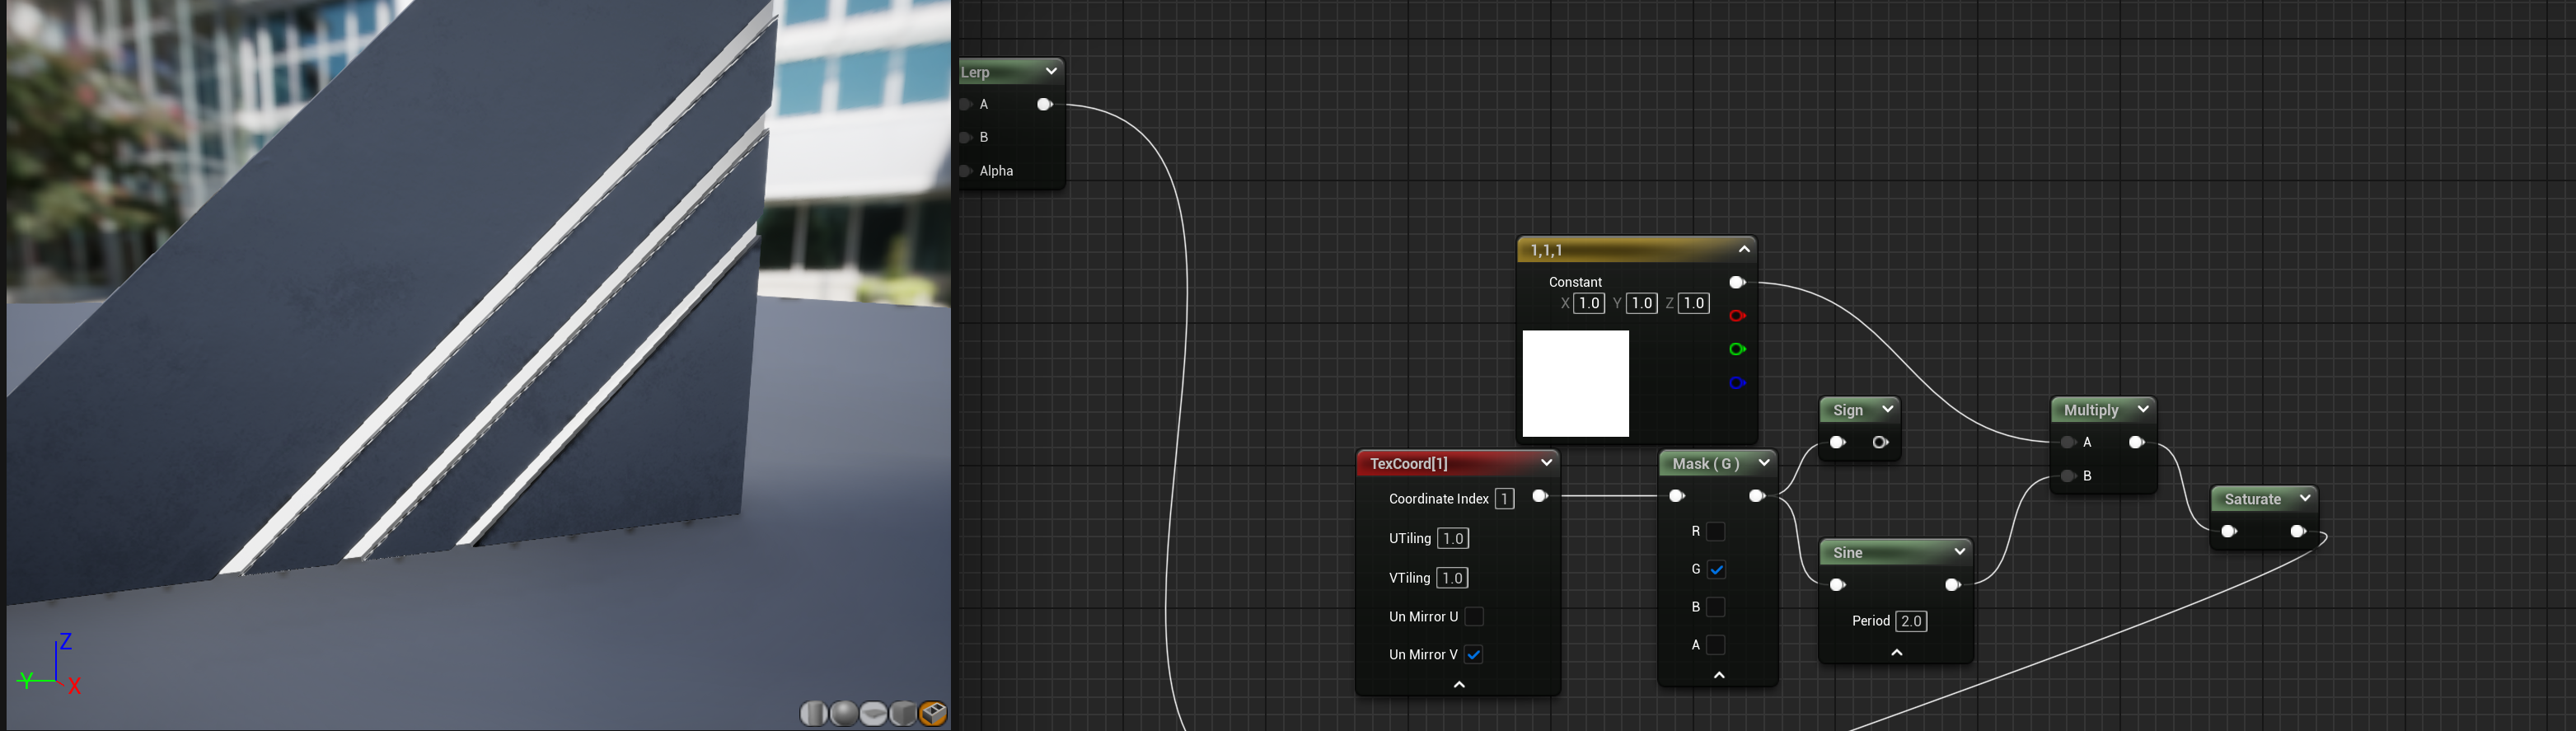Switch preview mesh to cube

point(903,713)
